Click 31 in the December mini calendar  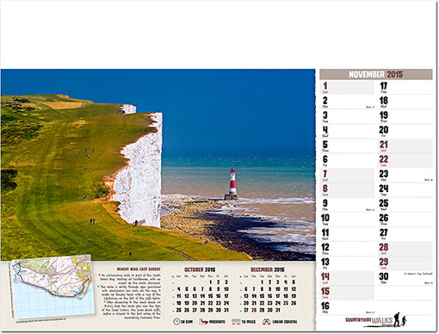(277, 310)
